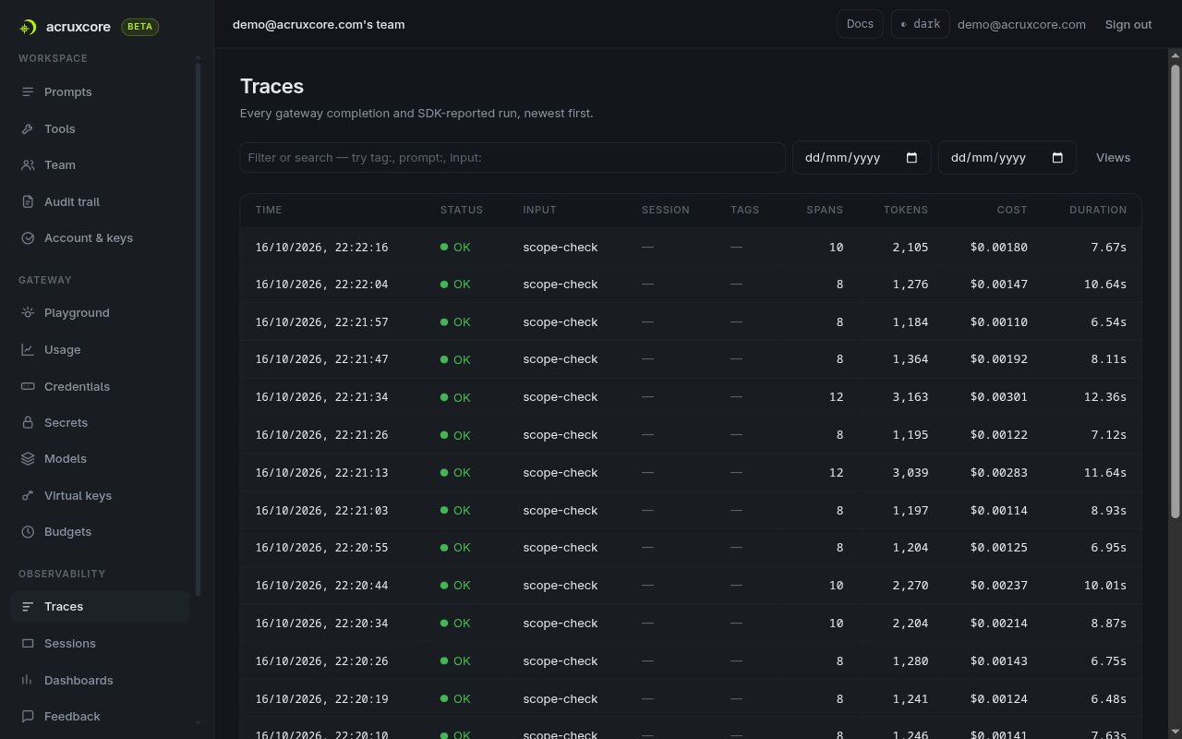Image resolution: width=1182 pixels, height=739 pixels.
Task: Click the Audit trail document icon
Action: pos(28,202)
